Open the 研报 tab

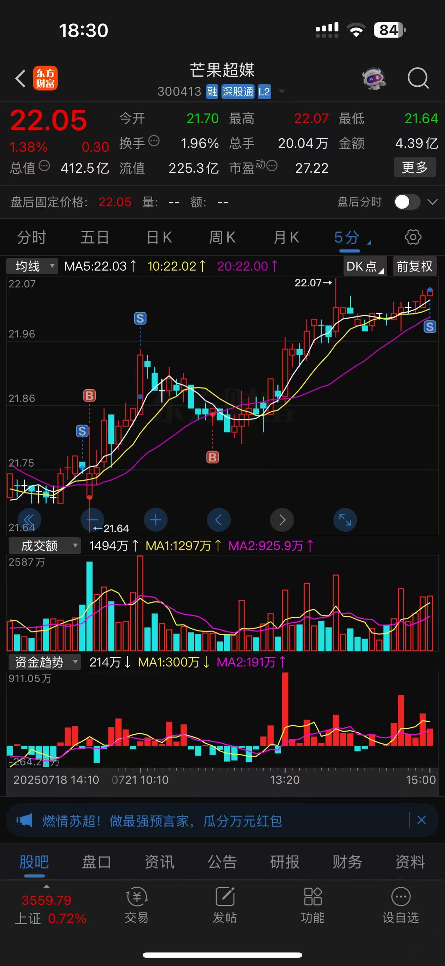tap(285, 862)
